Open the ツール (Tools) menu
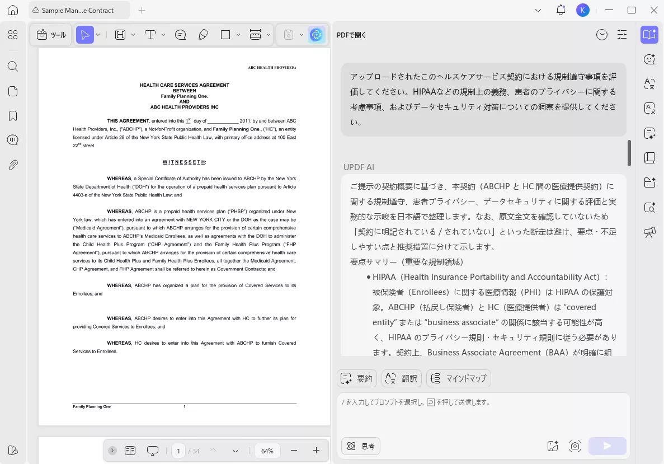This screenshot has width=664, height=464. [50, 35]
